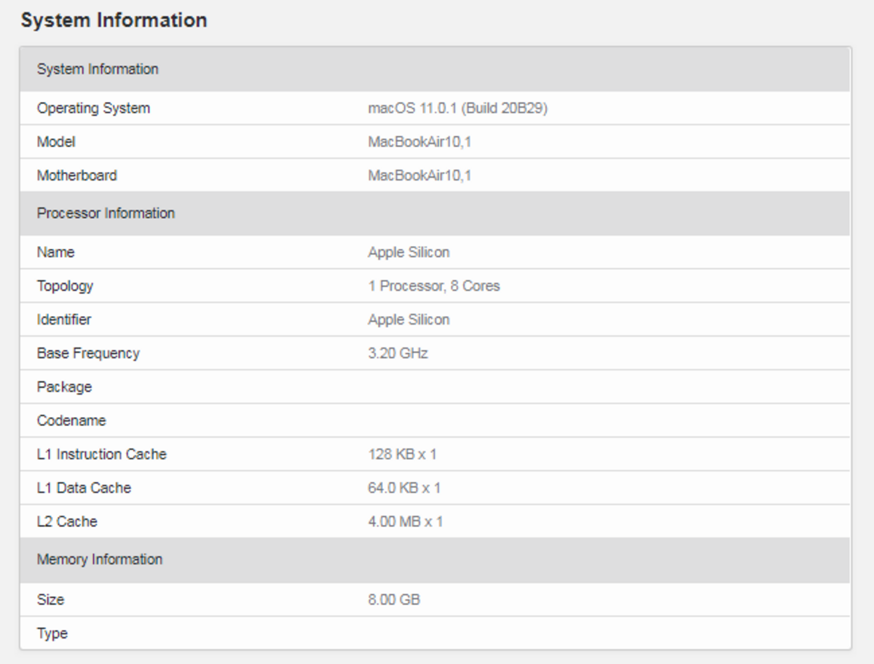Click the 'Type' row label
Image resolution: width=874 pixels, height=664 pixels.
pos(52,633)
